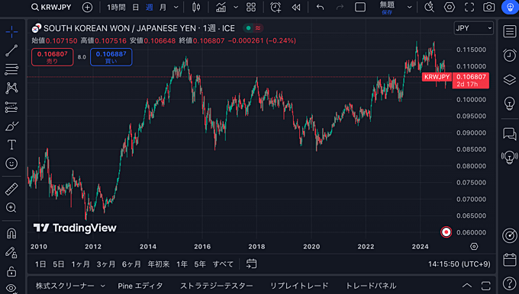Select the 月 monthly timeframe
This screenshot has width=519, height=294.
(163, 7)
